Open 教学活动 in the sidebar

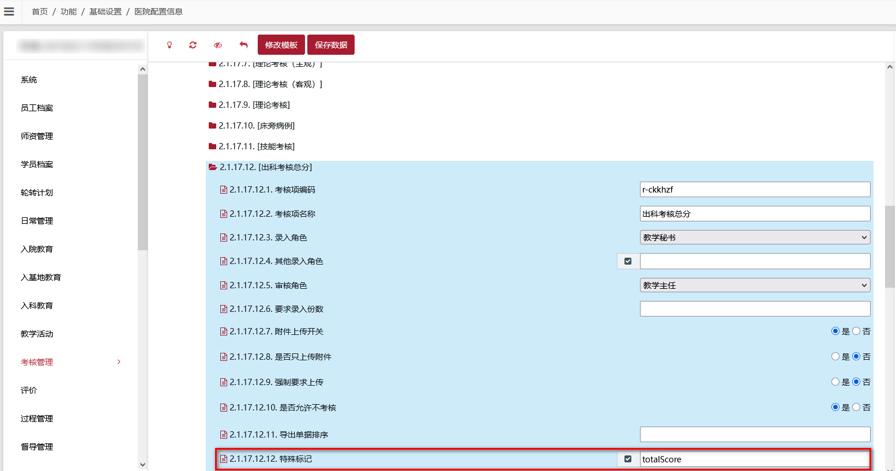point(37,334)
